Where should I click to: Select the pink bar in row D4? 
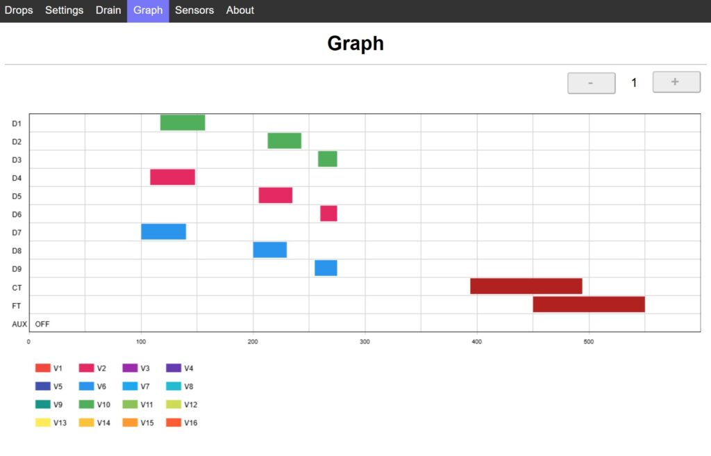(x=172, y=177)
